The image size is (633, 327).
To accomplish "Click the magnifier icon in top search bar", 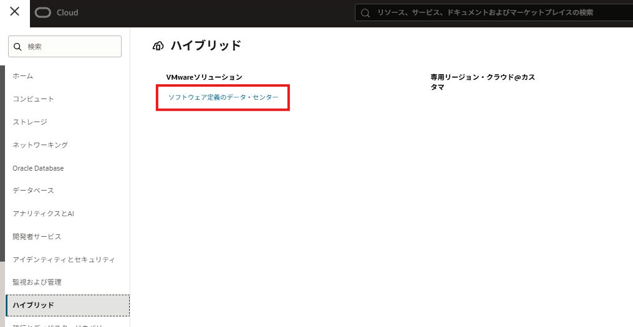I will point(365,12).
